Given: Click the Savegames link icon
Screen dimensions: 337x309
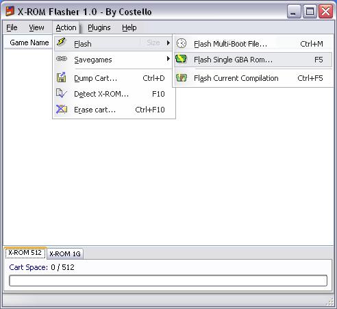Looking at the screenshot, I should tap(62, 59).
